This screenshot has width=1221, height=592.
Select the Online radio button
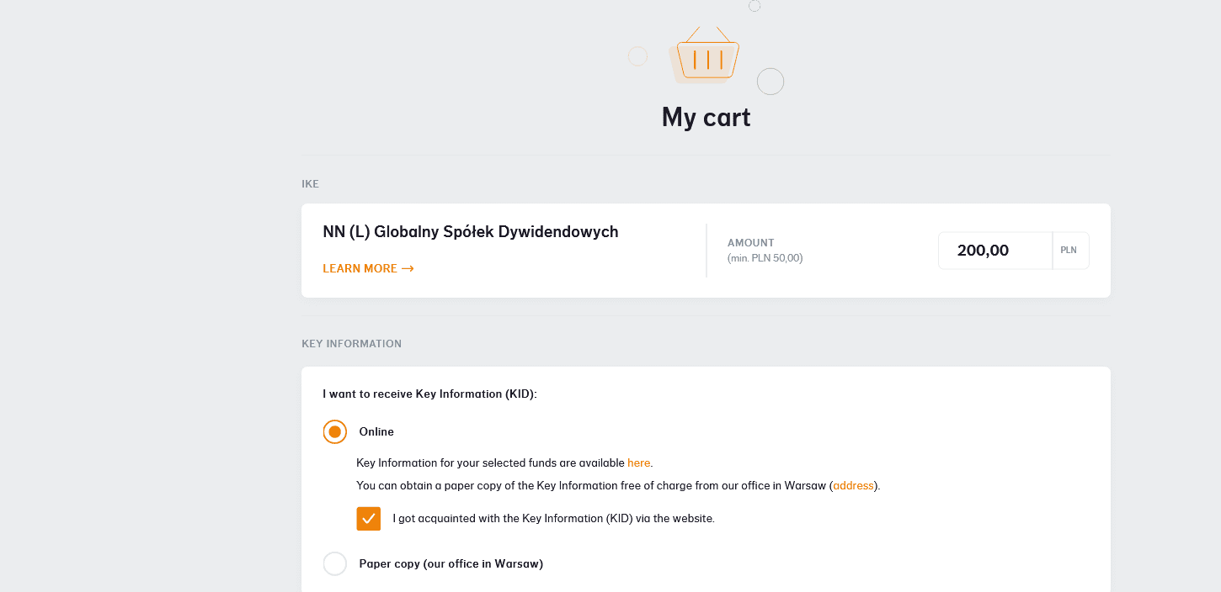coord(335,432)
